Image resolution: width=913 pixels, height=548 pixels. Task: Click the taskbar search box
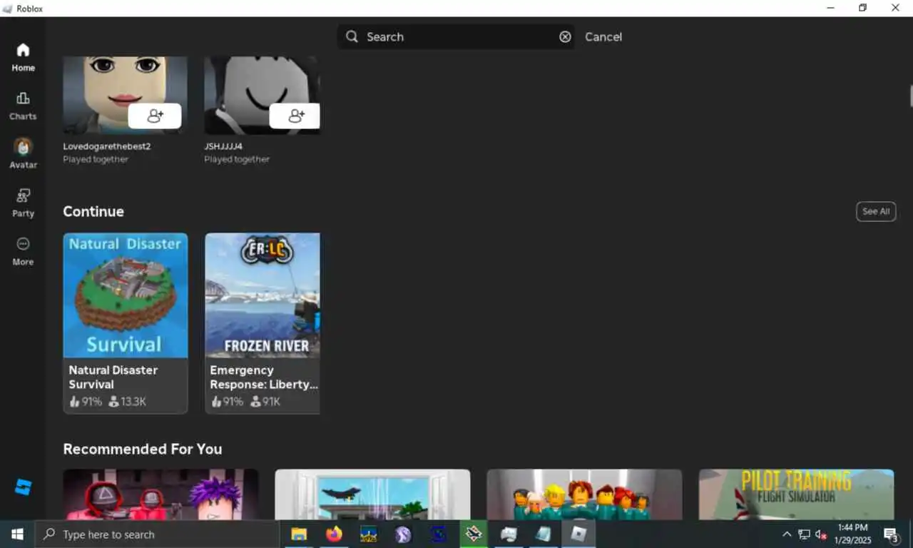tap(157, 534)
